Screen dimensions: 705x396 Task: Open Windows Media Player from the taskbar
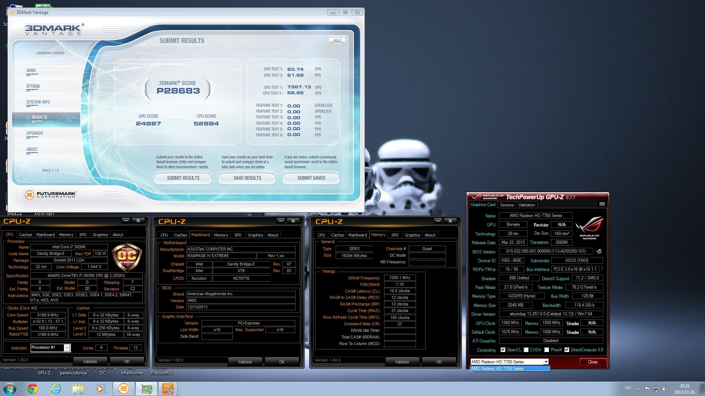point(101,389)
